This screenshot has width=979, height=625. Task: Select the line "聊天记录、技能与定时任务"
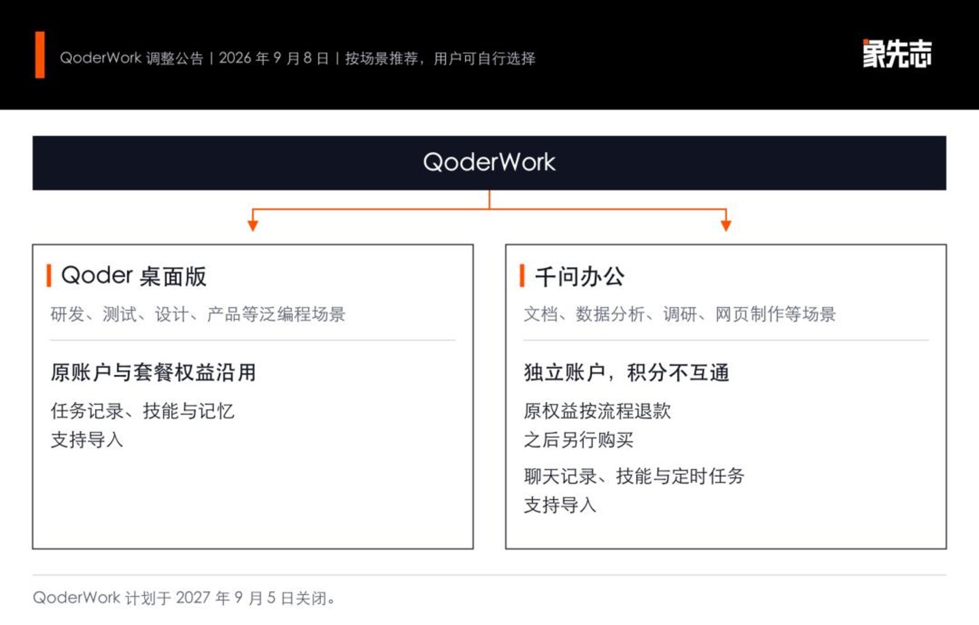(x=634, y=476)
